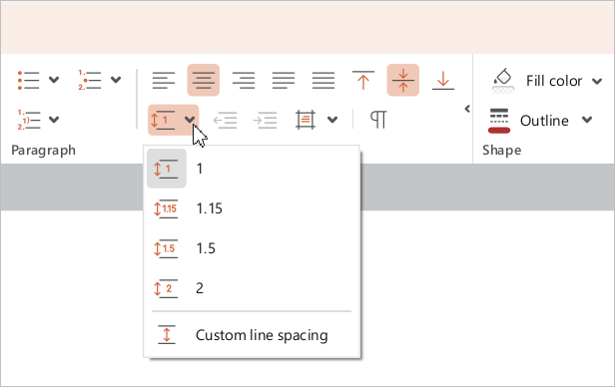The width and height of the screenshot is (615, 387).
Task: Click the line spacing button icon
Action: coord(163,120)
